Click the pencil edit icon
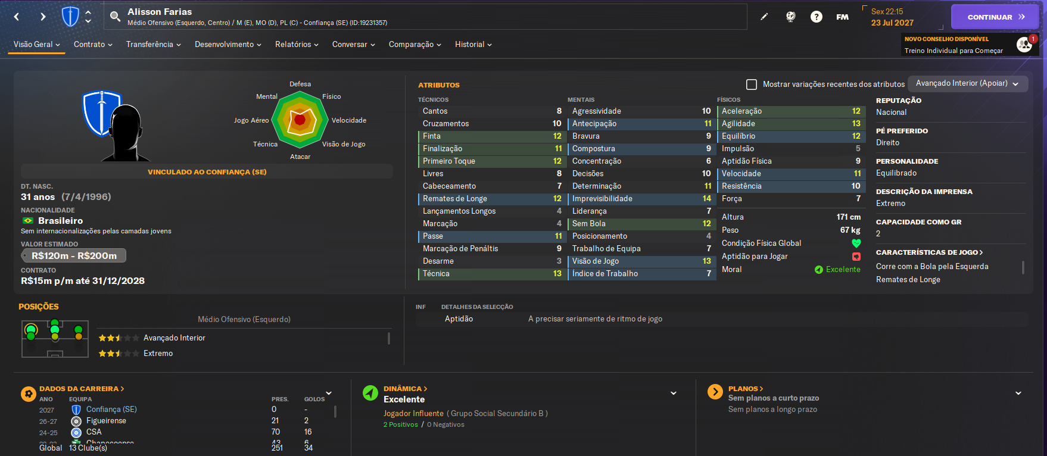Screen dimensions: 1047x456 tap(764, 17)
